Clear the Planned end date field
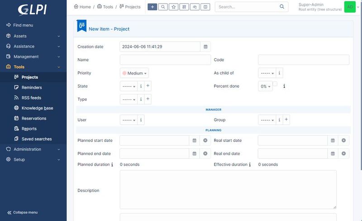Image resolution: width=362 pixels, height=221 pixels. [205, 153]
